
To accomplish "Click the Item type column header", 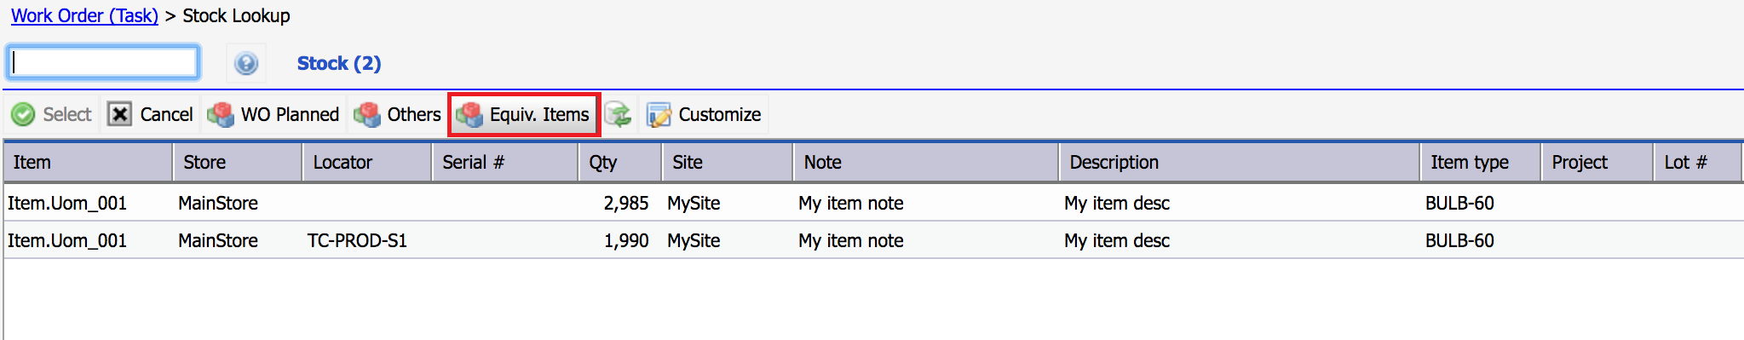I will pyautogui.click(x=1481, y=162).
